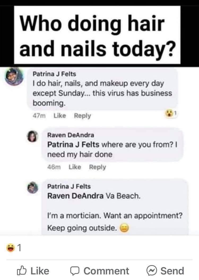Click the bold Patrina J Felts mention

pos(73,144)
